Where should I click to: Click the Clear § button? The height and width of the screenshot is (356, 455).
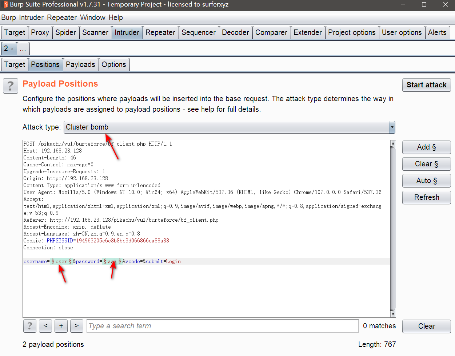[426, 164]
